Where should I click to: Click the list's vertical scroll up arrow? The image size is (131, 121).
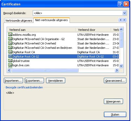(121, 30)
